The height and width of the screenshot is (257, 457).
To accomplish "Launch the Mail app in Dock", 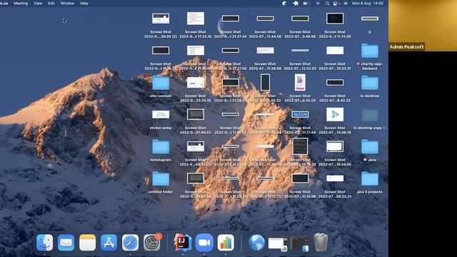I will (66, 243).
